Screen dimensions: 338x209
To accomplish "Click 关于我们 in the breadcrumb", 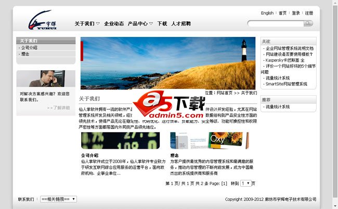I will [249, 93].
